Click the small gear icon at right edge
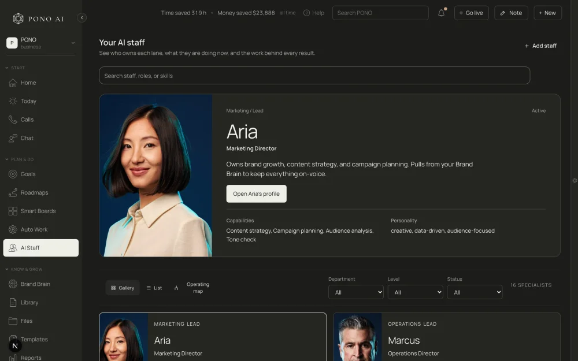The image size is (578, 361). point(575,180)
